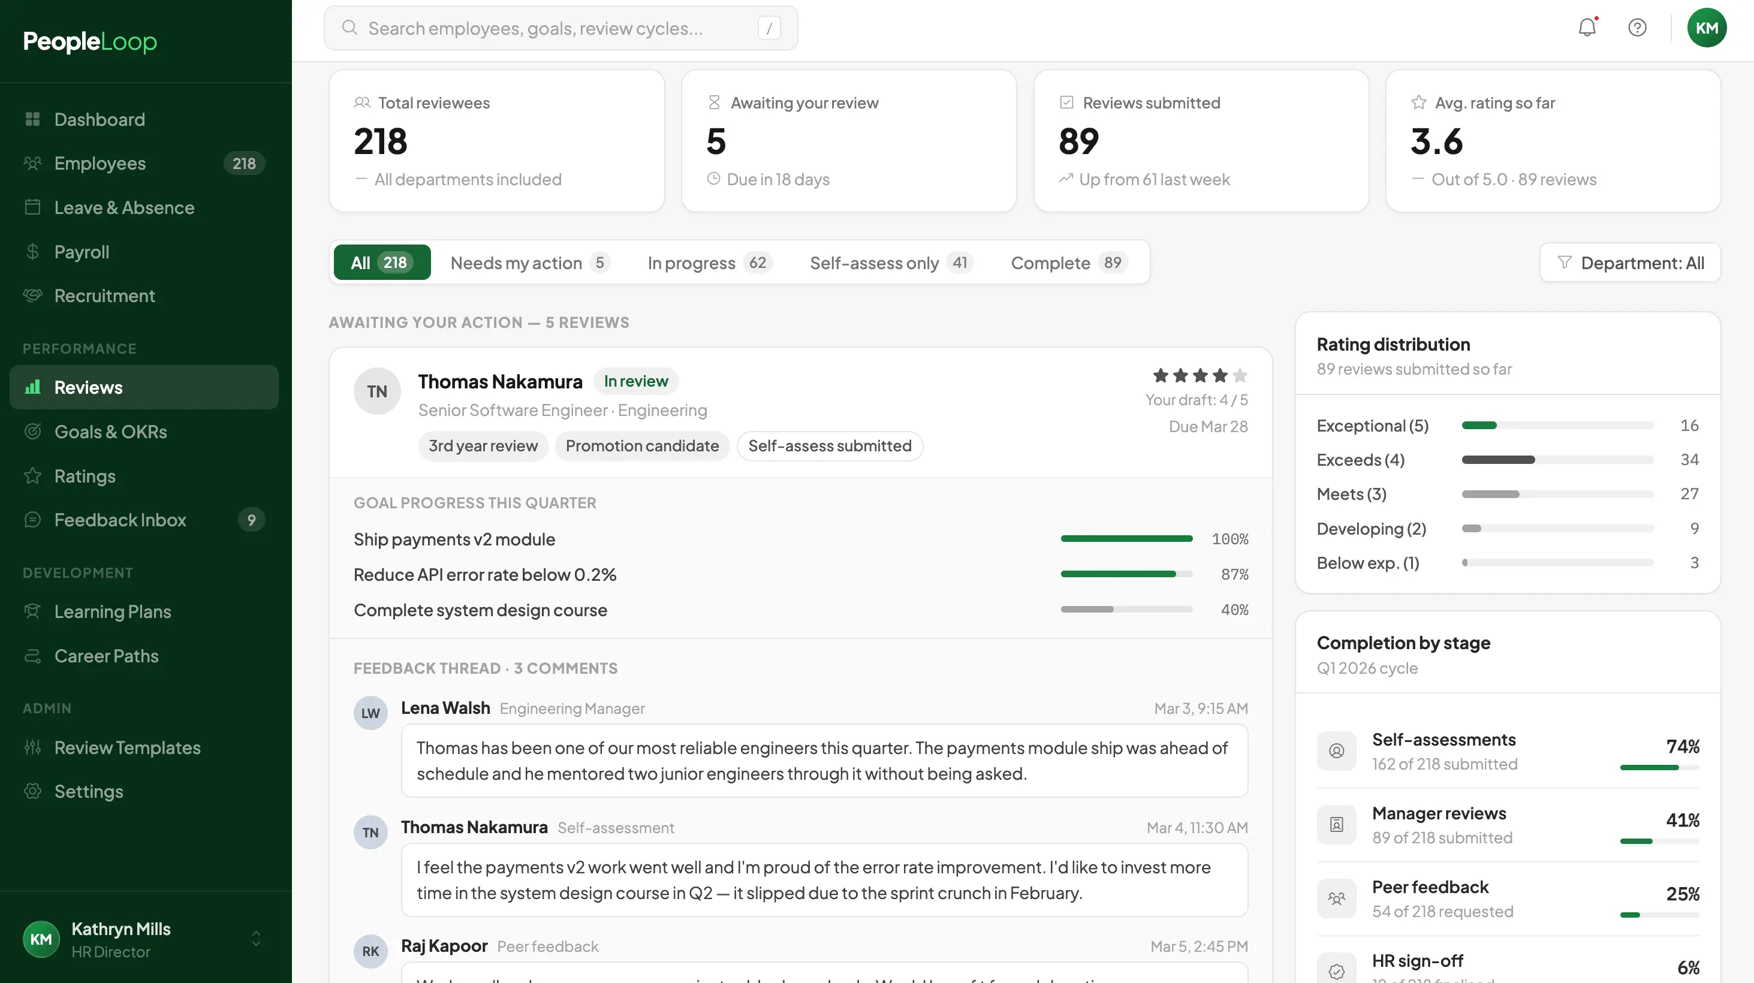Click the slash shortcut key in search box

pyautogui.click(x=768, y=28)
